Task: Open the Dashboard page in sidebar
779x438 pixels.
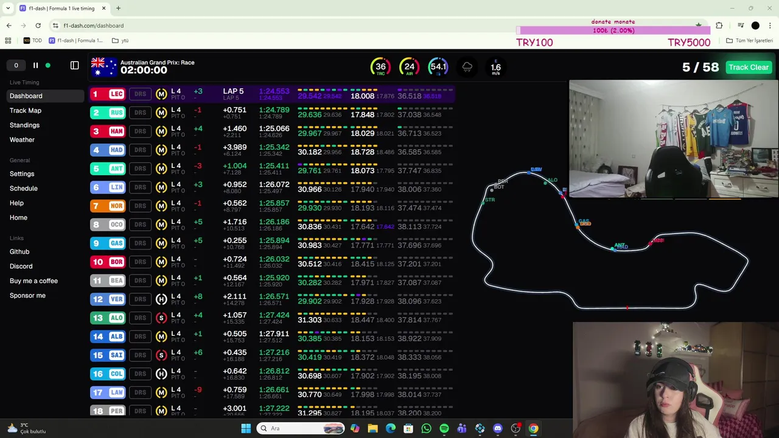Action: tap(46, 96)
